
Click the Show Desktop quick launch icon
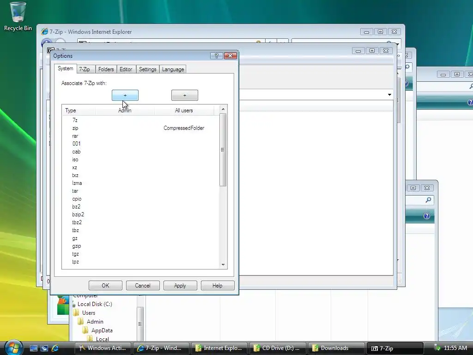click(33, 348)
